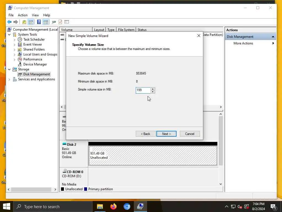Select Services and Applications node
This screenshot has height=212, width=282.
click(37, 79)
